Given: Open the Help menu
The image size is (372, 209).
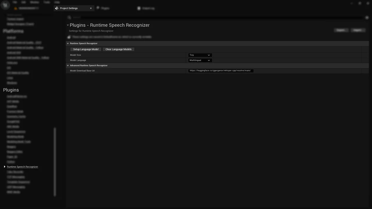Looking at the screenshot, I should [57, 2].
